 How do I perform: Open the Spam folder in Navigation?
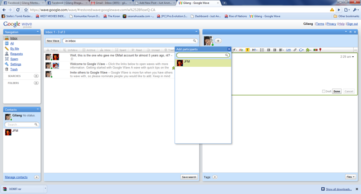[14, 59]
